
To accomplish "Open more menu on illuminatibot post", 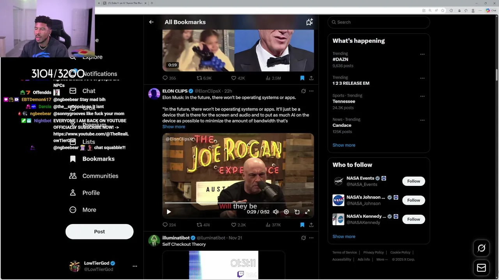I will tap(311, 238).
